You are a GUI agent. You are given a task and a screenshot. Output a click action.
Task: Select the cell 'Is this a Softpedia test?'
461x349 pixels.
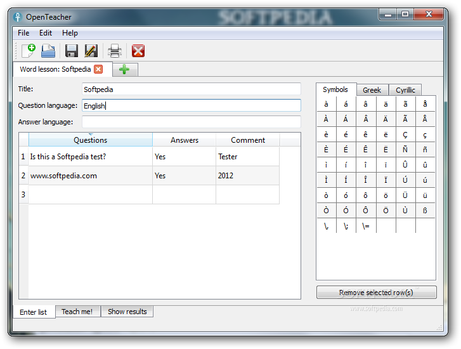point(90,157)
